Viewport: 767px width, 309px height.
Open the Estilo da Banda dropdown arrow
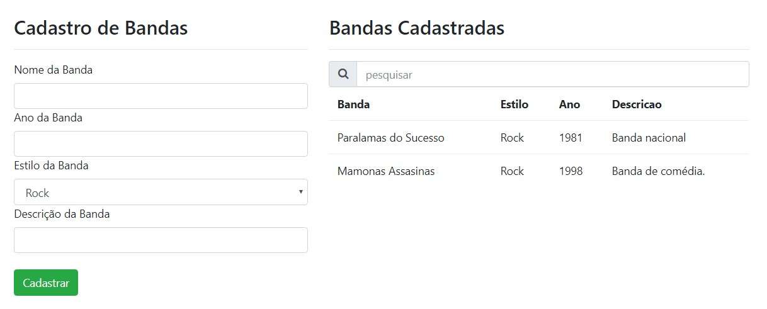(x=300, y=192)
